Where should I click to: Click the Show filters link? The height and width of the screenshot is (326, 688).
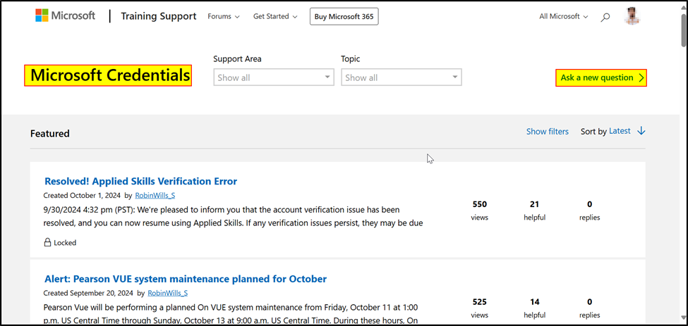[547, 132]
